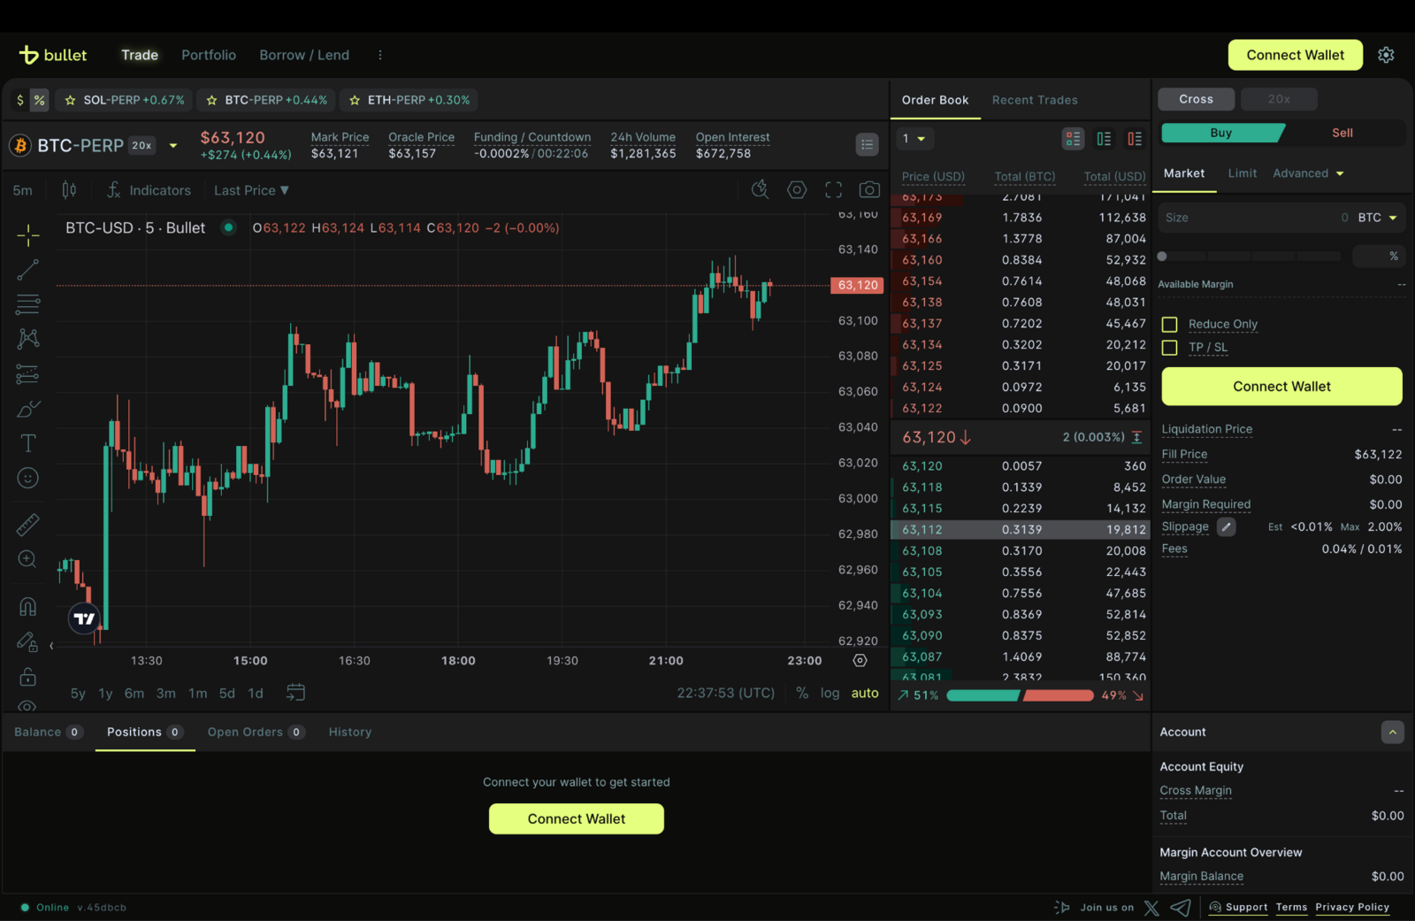Viewport: 1415px width, 921px height.
Task: Take a chart snapshot with the camera icon
Action: (869, 189)
